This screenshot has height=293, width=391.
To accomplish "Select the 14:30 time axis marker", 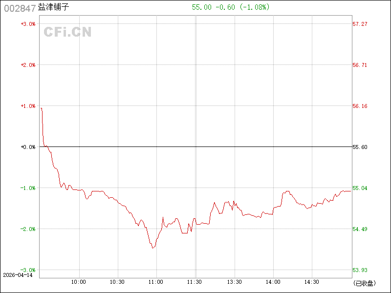I will click(312, 282).
